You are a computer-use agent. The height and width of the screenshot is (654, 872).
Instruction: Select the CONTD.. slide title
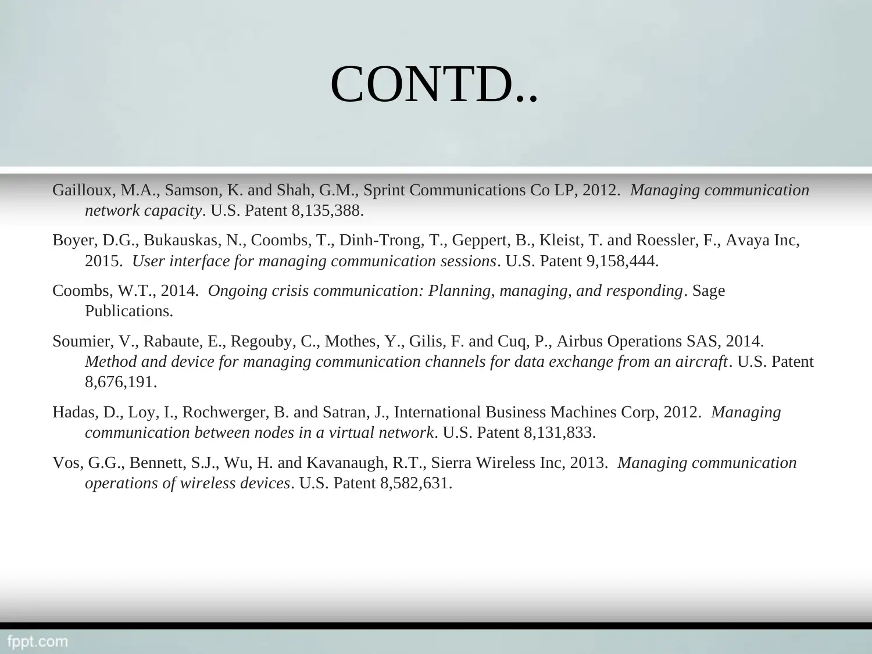[435, 84]
